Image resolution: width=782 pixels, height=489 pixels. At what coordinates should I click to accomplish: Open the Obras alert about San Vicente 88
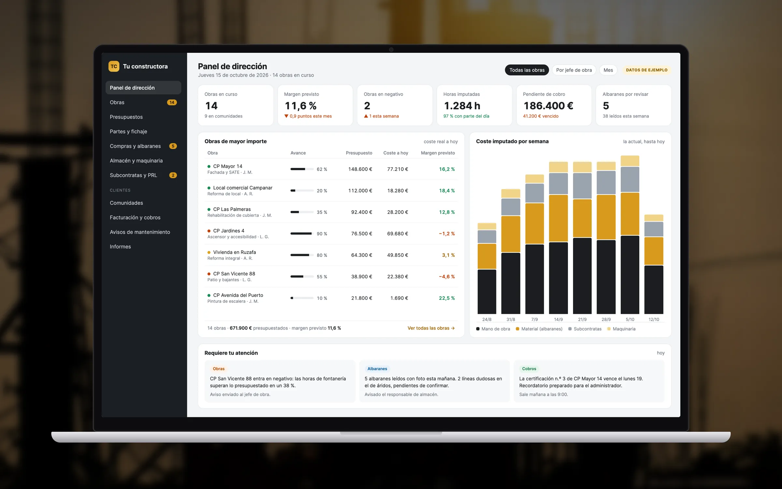point(280,381)
